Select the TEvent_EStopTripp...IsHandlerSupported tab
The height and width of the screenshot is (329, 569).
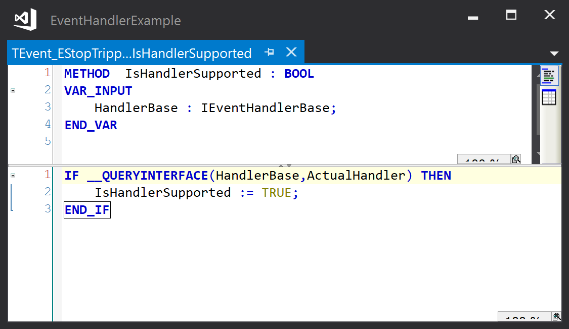132,53
